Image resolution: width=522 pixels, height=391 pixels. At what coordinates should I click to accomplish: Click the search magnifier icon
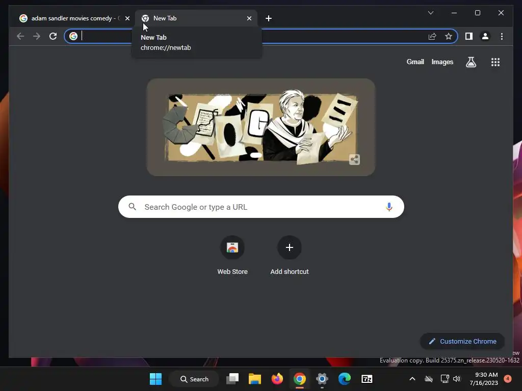(132, 207)
